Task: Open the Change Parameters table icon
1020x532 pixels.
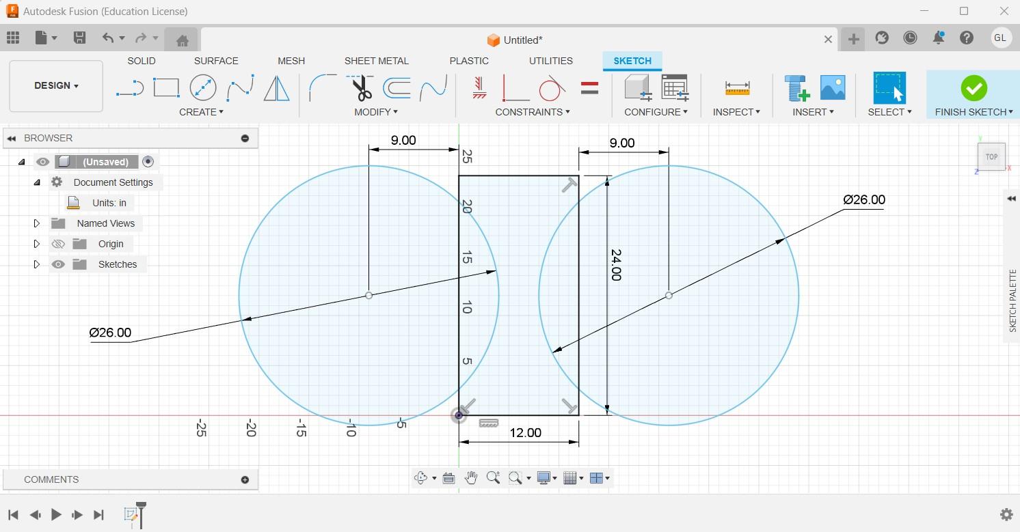Action: click(675, 88)
